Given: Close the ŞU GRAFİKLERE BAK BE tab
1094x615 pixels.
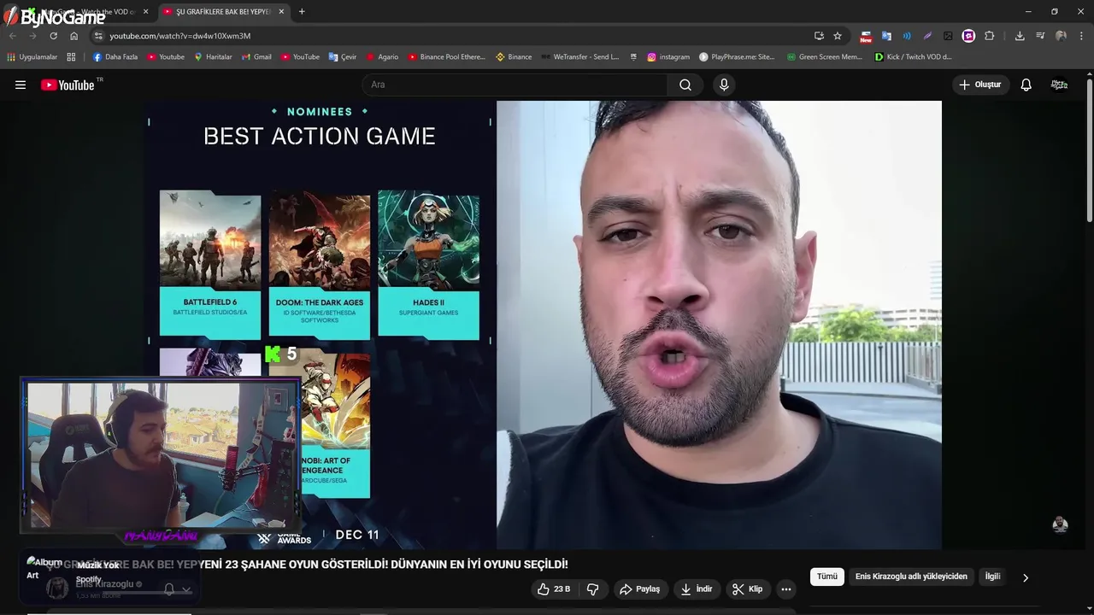Looking at the screenshot, I should (x=281, y=12).
